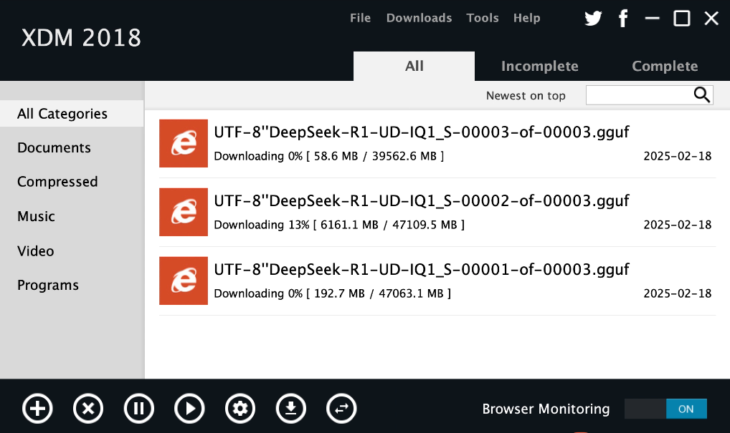Screen dimensions: 730x433
Task: Click the delete download X icon
Action: (88, 409)
